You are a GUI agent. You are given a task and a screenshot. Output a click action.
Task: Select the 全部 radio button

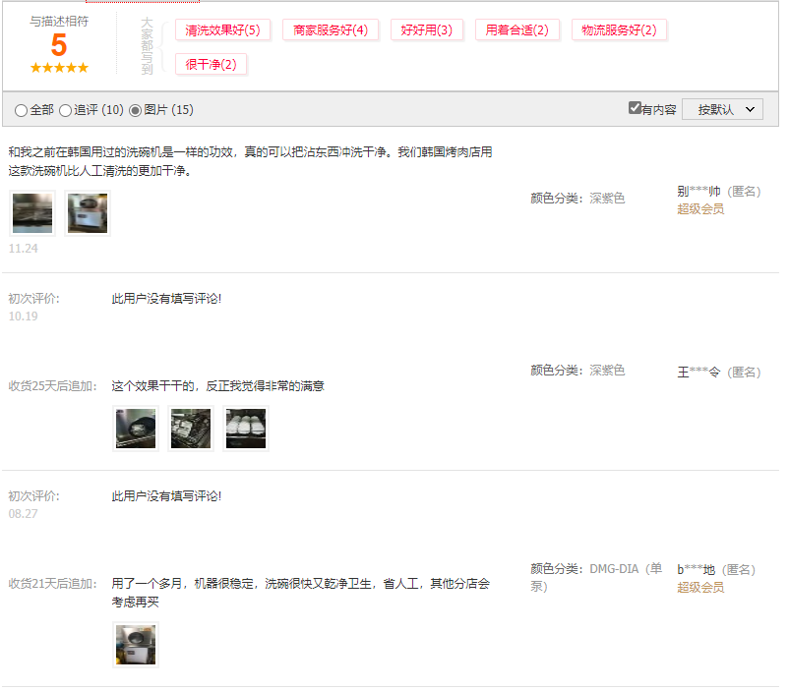(21, 111)
